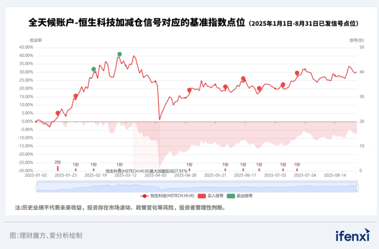Click the mini overview chart inside zoom slider
Image resolution: width=379 pixels, height=249 pixels.
point(197,188)
